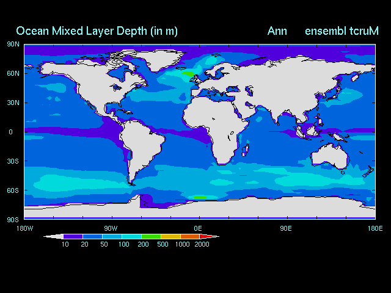Select the purple legend color swatch
This screenshot has height=293, width=391.
[73, 236]
